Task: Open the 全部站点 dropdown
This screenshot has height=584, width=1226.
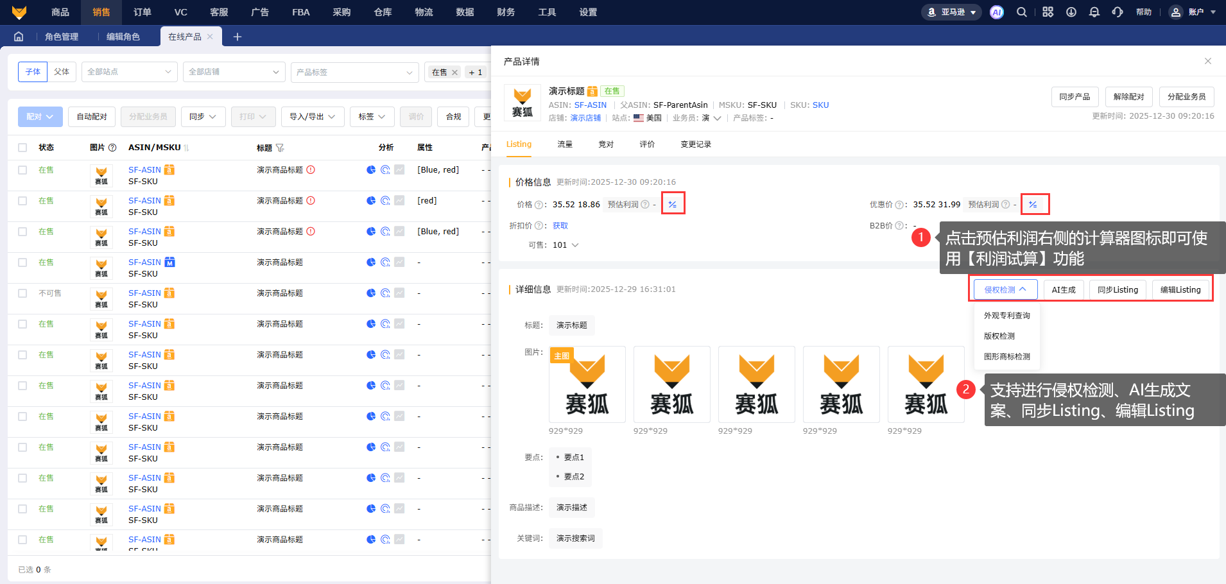Action: tap(130, 72)
